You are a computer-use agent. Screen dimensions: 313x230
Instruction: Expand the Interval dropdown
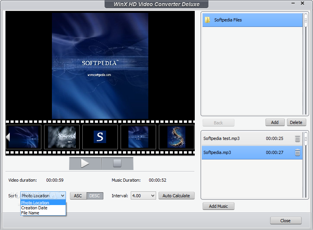(x=153, y=196)
